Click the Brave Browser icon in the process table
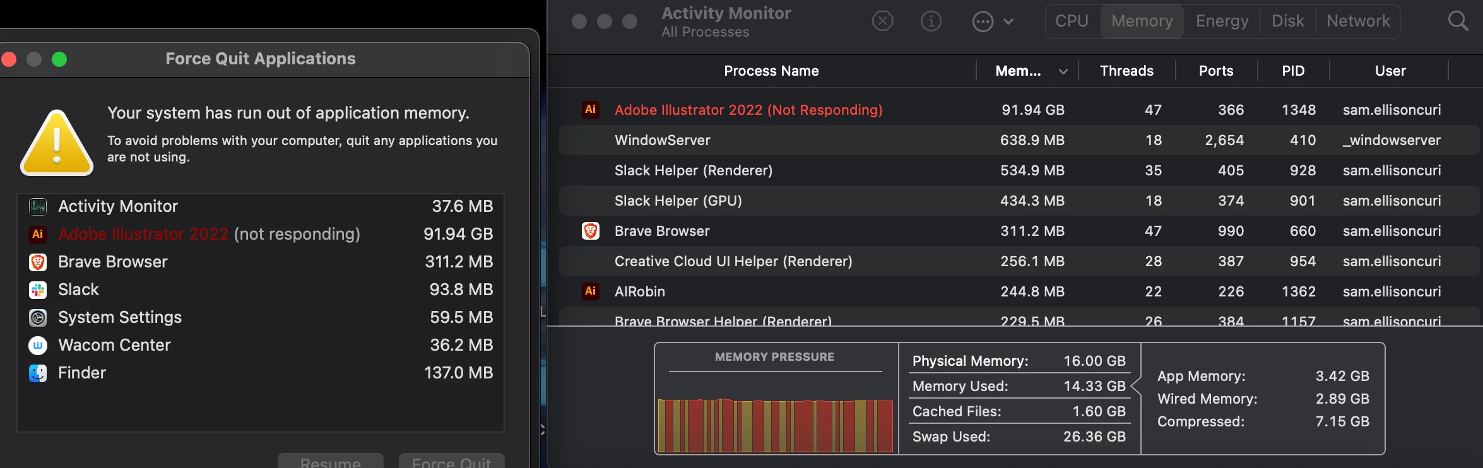This screenshot has width=1483, height=468. click(x=590, y=231)
